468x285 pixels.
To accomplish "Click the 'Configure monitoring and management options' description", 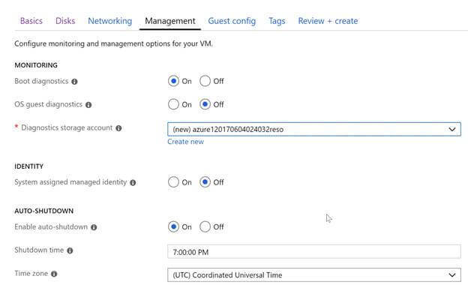I will [114, 43].
